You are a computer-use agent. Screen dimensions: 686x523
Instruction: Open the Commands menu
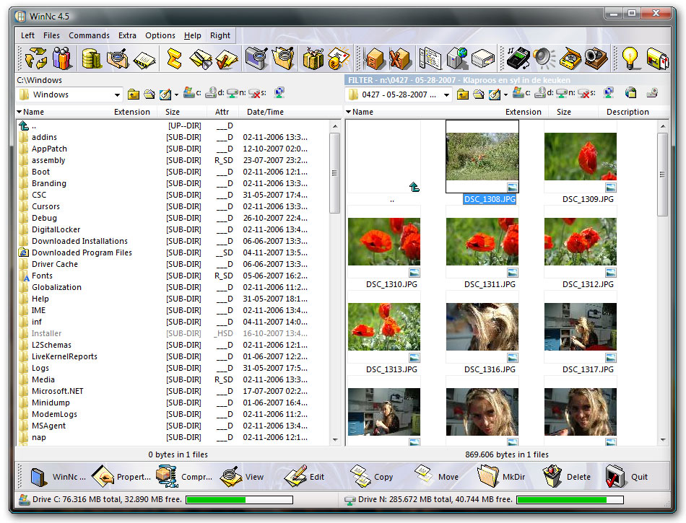pos(89,35)
